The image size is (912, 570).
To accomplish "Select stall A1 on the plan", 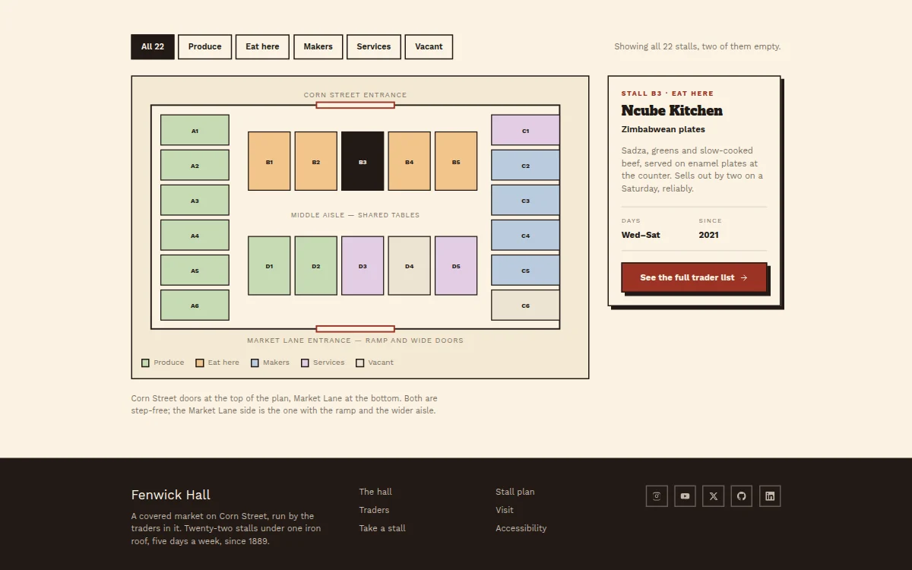I will [195, 130].
